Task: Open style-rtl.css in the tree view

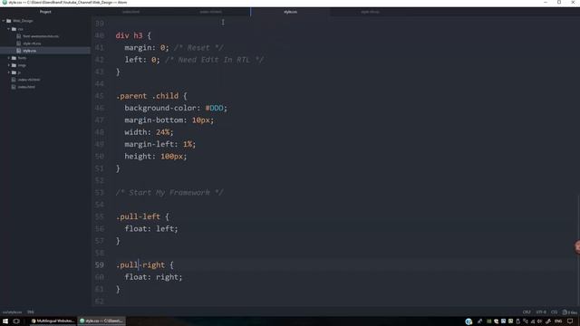Action: coord(32,43)
